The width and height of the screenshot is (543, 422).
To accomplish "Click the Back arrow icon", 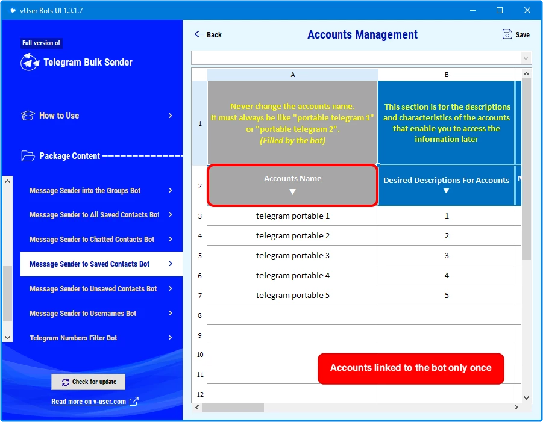I will click(x=199, y=34).
